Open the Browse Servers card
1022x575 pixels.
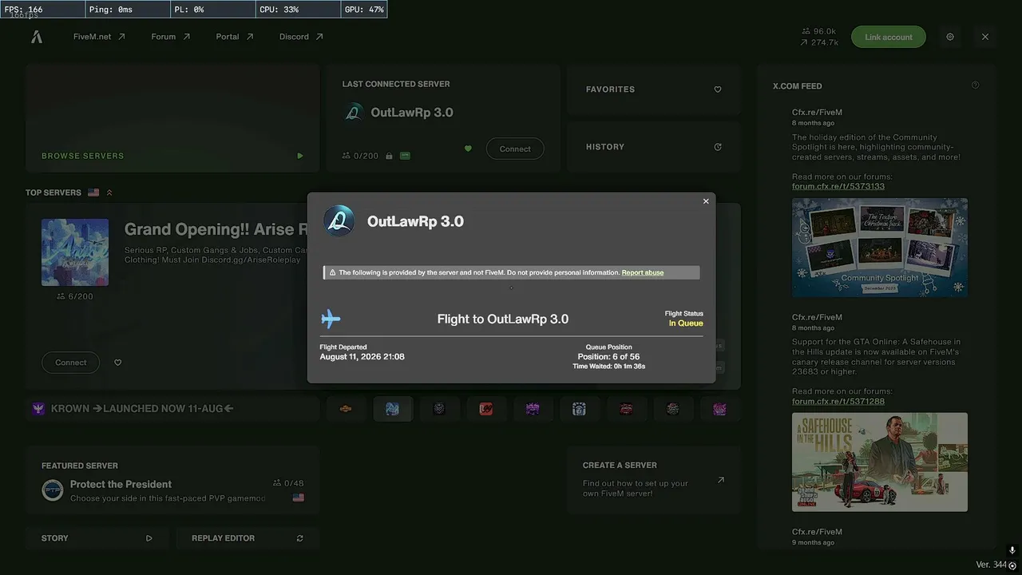click(172, 118)
